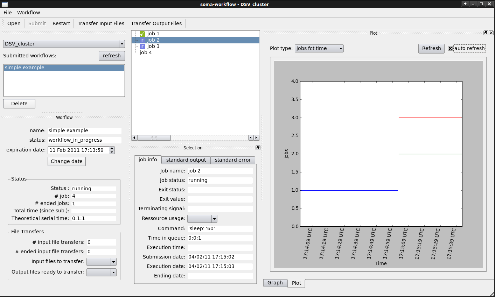
Task: Switch to the Graph tab
Action: tap(275, 283)
